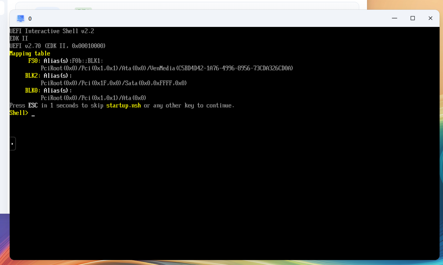Click the 'BLK2:' mapping label

point(33,76)
